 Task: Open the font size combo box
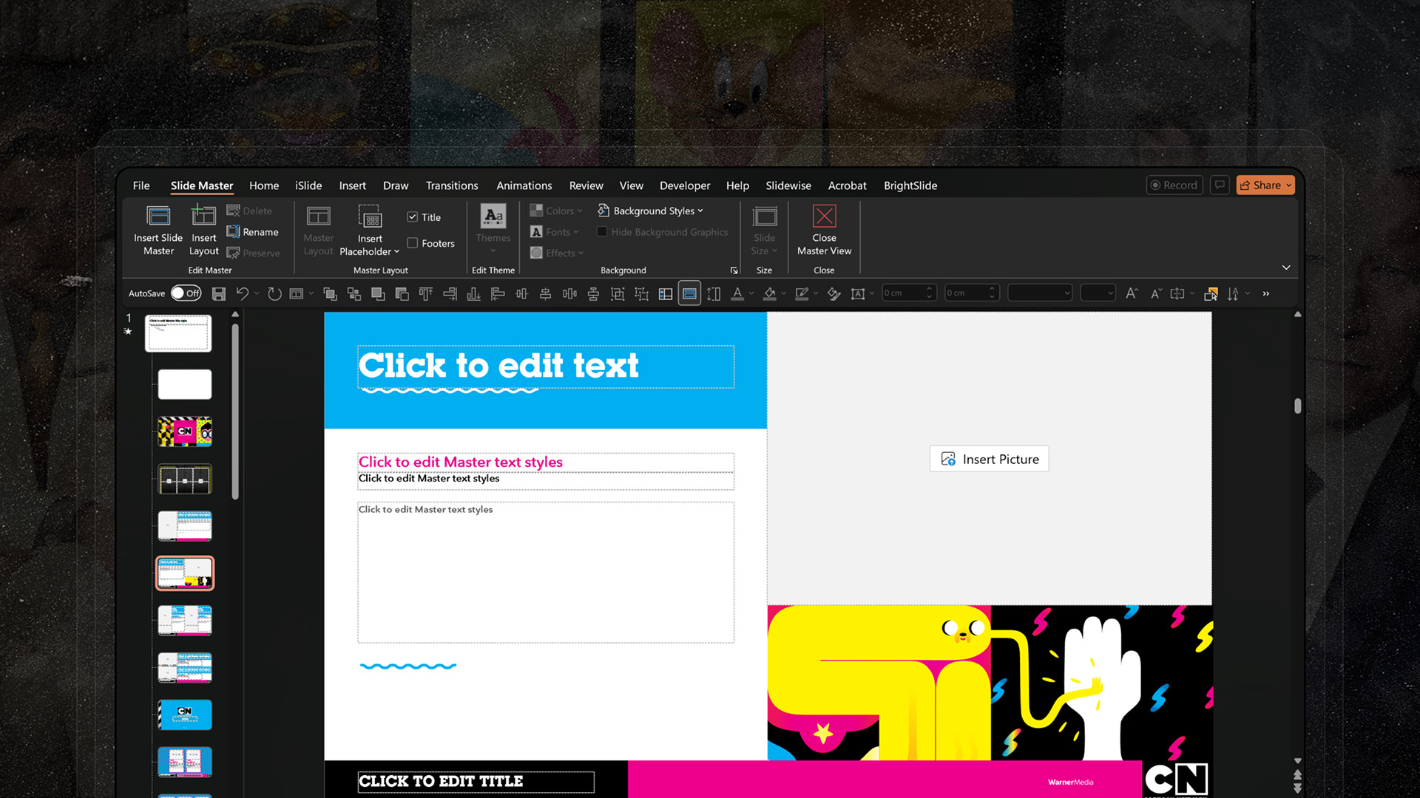click(x=1098, y=293)
